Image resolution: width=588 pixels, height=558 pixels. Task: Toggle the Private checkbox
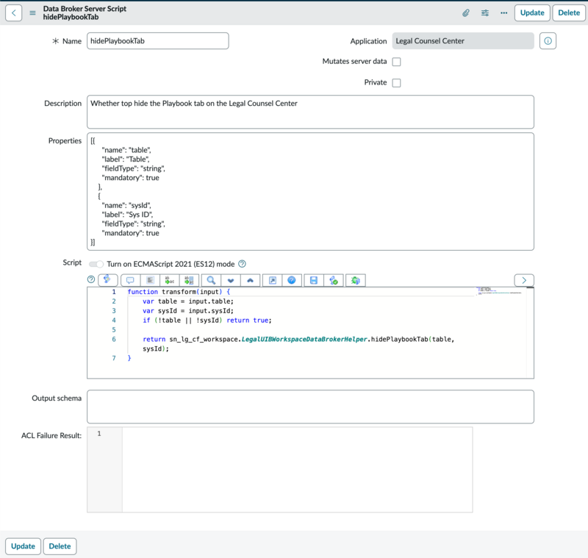396,82
